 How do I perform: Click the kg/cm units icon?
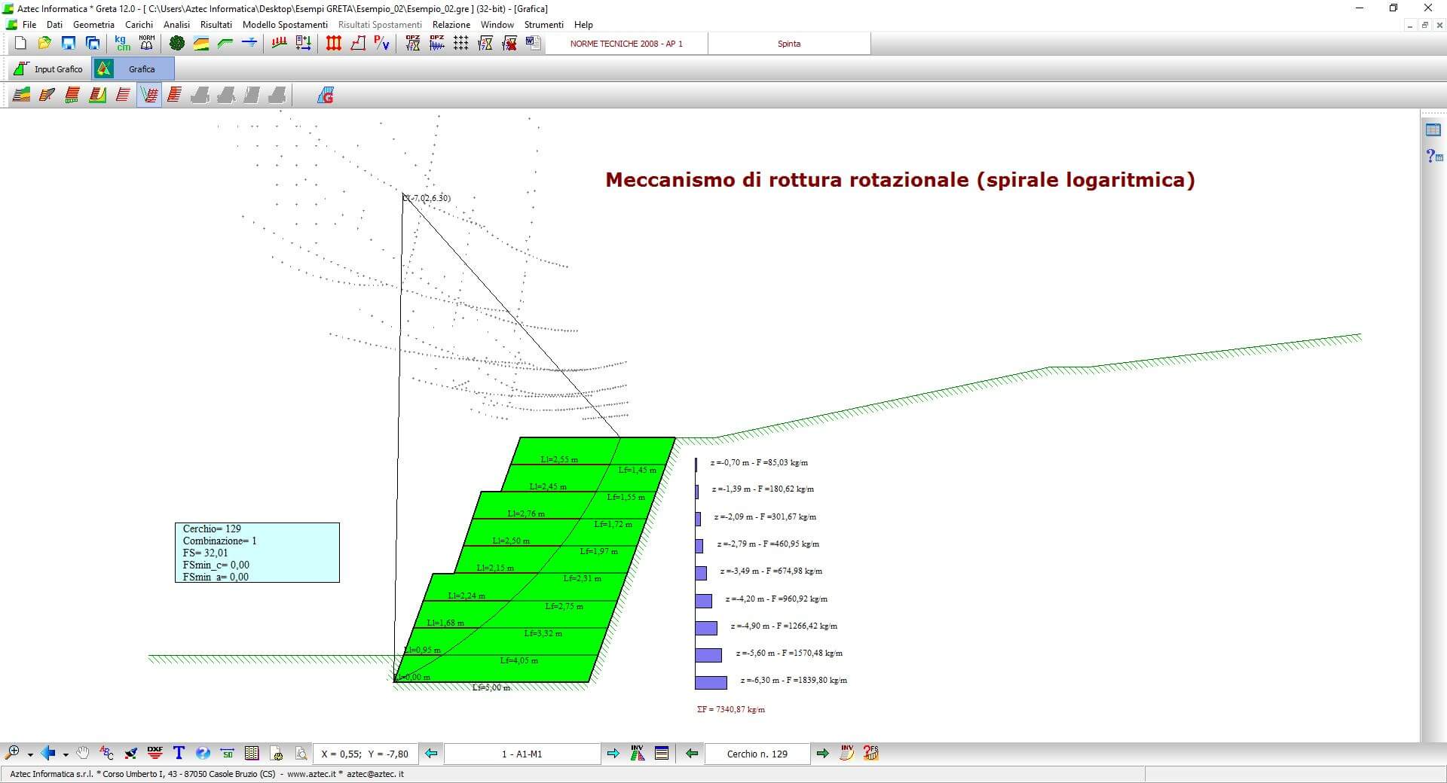[x=122, y=44]
